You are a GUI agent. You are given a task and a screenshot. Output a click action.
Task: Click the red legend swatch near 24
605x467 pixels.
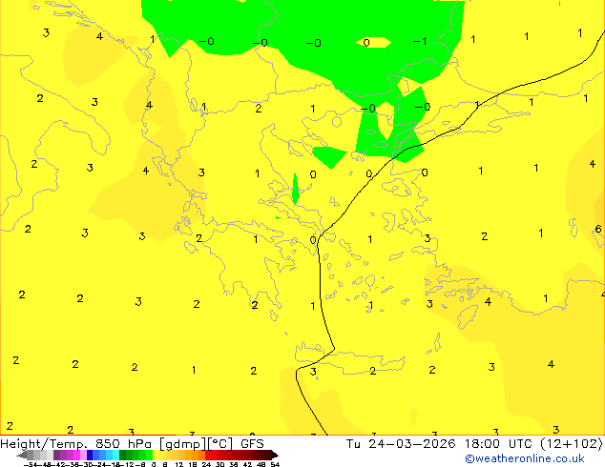tap(208, 455)
